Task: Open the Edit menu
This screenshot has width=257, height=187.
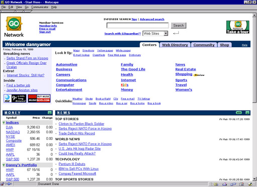Action: [x=11, y=7]
